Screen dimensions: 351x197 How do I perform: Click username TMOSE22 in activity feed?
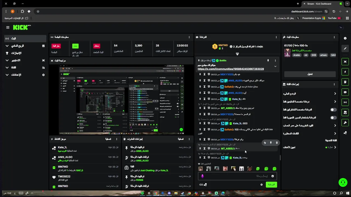64,176
